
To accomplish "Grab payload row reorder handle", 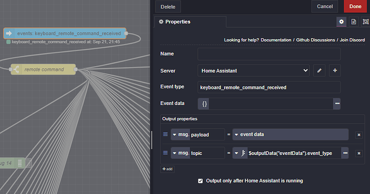I will [x=165, y=135].
